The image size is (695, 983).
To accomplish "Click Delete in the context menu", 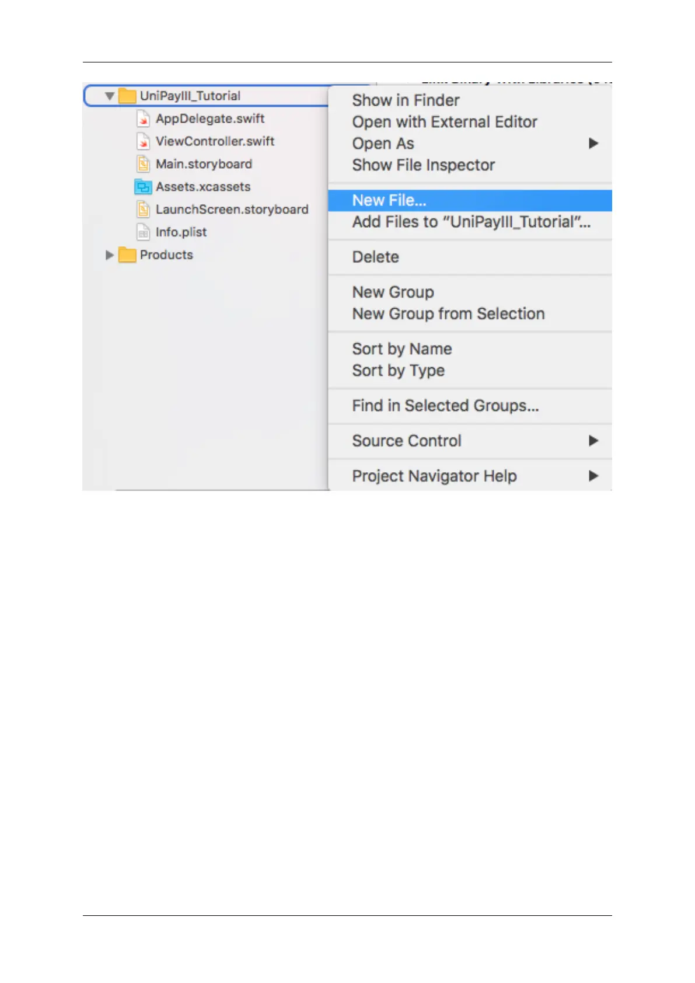I will (375, 257).
